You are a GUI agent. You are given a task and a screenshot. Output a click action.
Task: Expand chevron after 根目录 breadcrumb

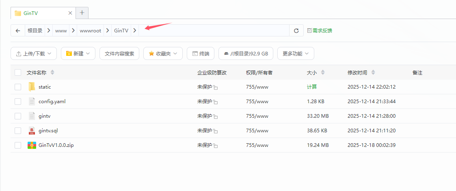pyautogui.click(x=49, y=30)
